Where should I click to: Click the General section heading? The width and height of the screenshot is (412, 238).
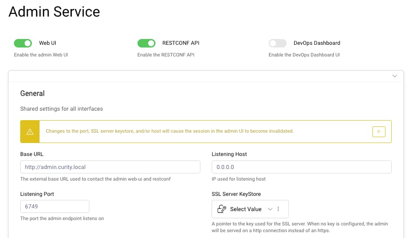pyautogui.click(x=32, y=93)
